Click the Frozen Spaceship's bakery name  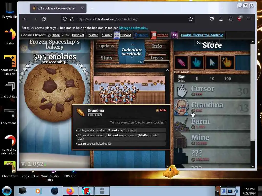pos(54,44)
